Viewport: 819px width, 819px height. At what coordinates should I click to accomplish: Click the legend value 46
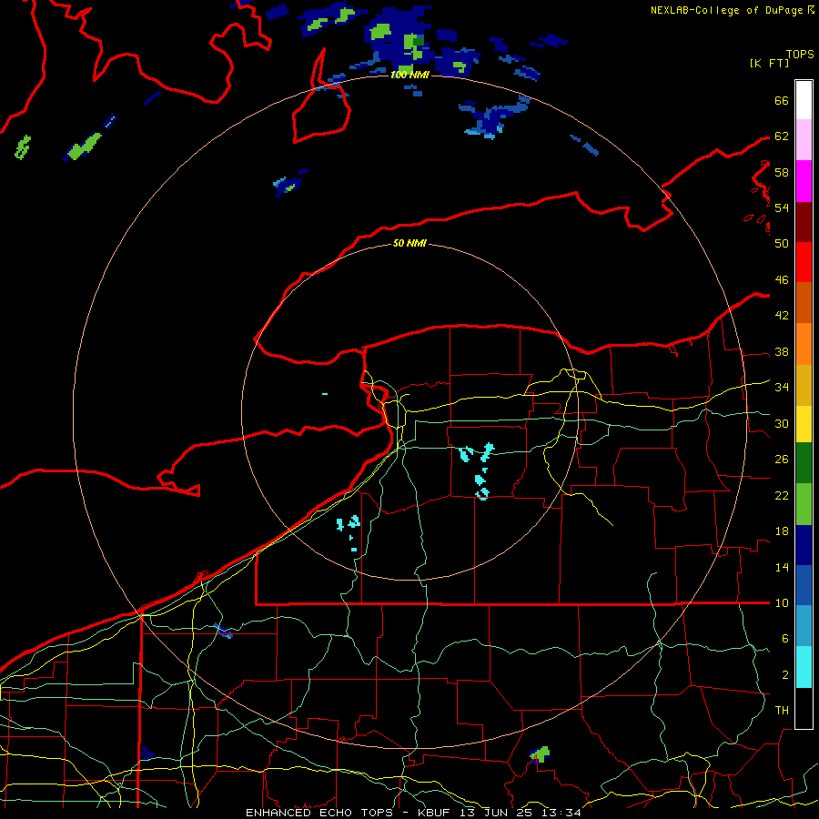(x=782, y=280)
